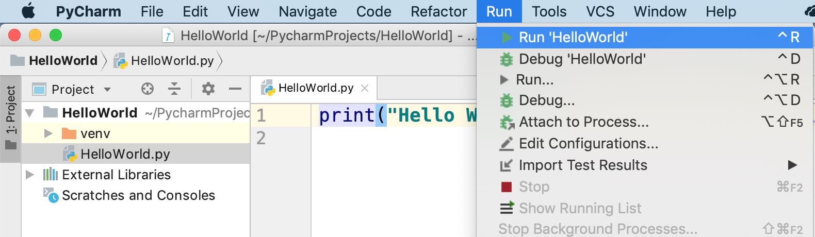The width and height of the screenshot is (815, 237).
Task: Click the submenu arrow of Import Test Results
Action: point(792,165)
